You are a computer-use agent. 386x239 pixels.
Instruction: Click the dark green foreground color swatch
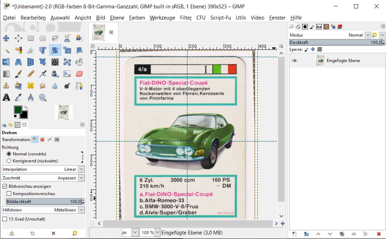pyautogui.click(x=18, y=110)
